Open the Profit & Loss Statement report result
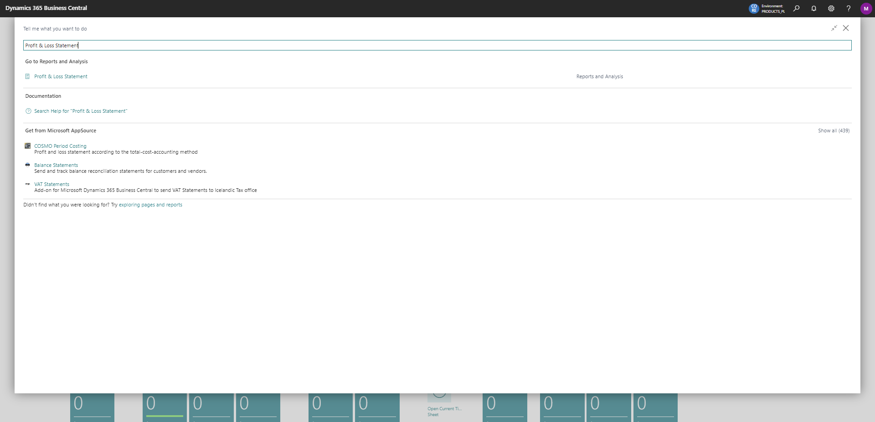This screenshot has height=422, width=875. tap(61, 76)
